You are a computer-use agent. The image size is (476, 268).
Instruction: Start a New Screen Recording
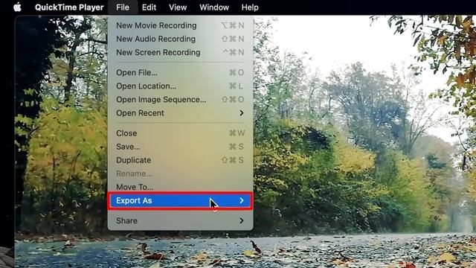pyautogui.click(x=180, y=52)
